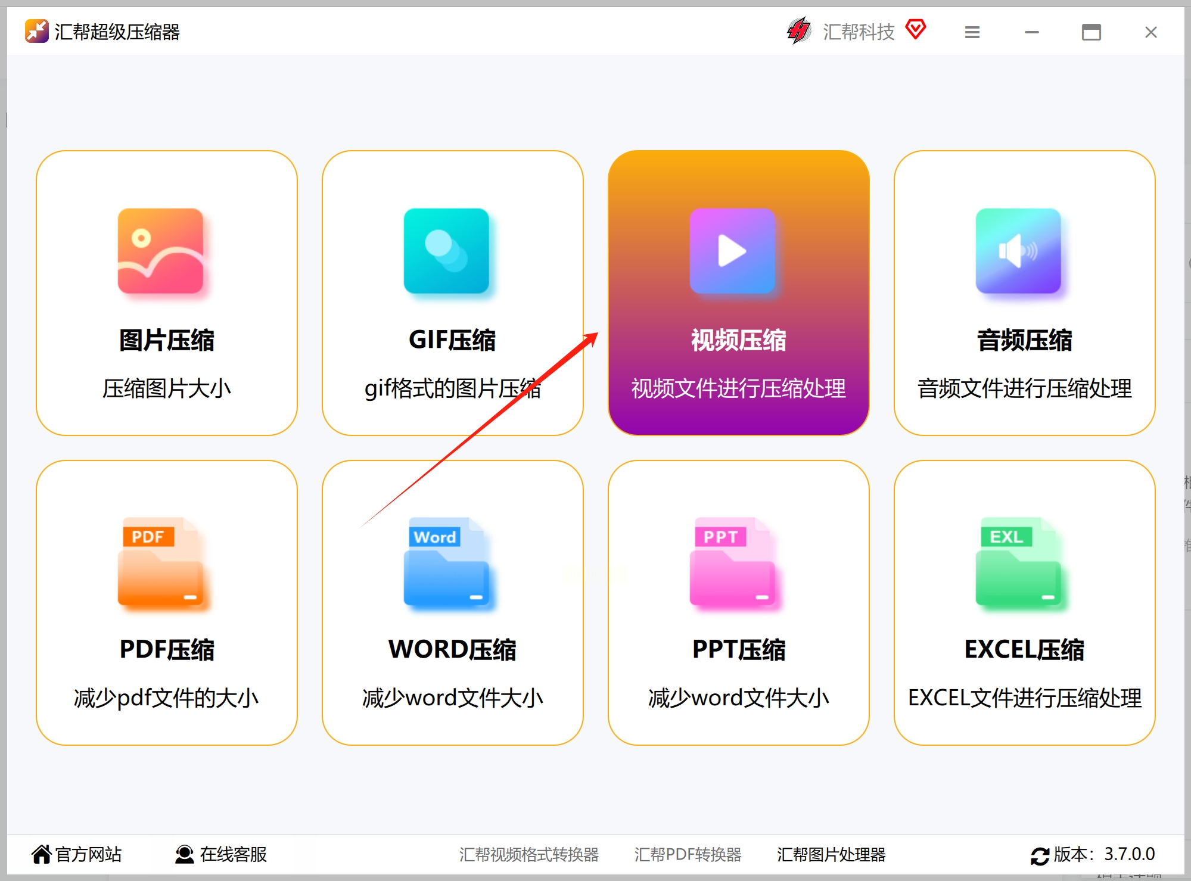The width and height of the screenshot is (1191, 881).
Task: Click the 音频压缩 card title
Action: (1024, 340)
